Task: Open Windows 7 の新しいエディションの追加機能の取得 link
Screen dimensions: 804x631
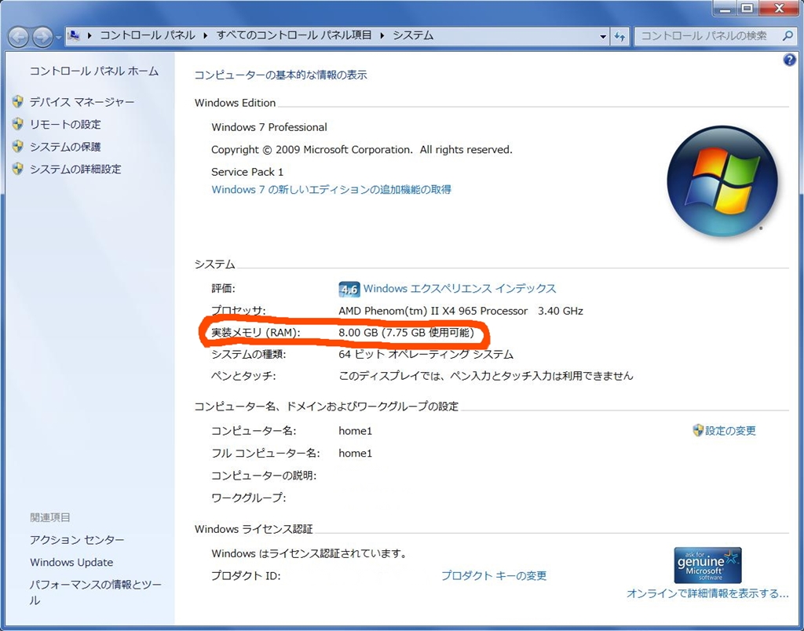Action: click(331, 190)
